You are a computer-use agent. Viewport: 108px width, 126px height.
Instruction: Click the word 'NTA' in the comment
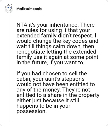coord(22,25)
